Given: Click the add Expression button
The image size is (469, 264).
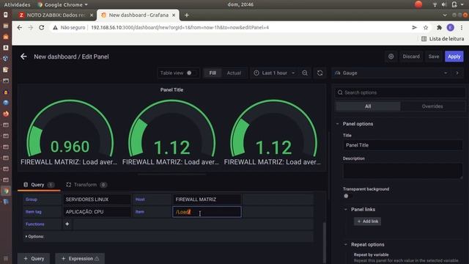Looking at the screenshot, I should click(80, 259).
